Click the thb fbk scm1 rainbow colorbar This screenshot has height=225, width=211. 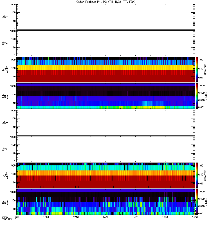click(197, 96)
